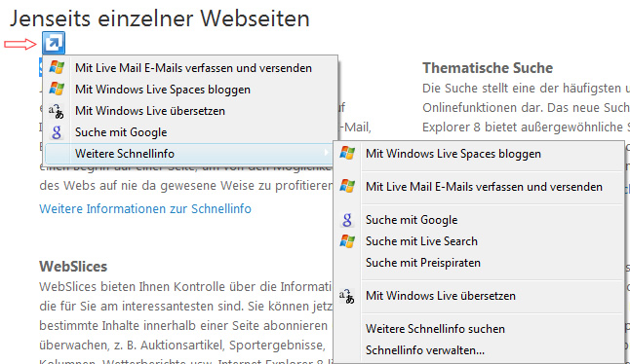
Task: Choose first-menu 'Mit Windows Live Spaces bloggen'
Action: (189, 89)
